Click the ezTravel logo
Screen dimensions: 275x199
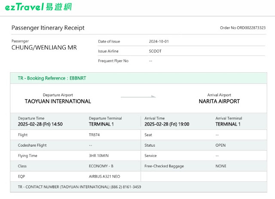38,7
